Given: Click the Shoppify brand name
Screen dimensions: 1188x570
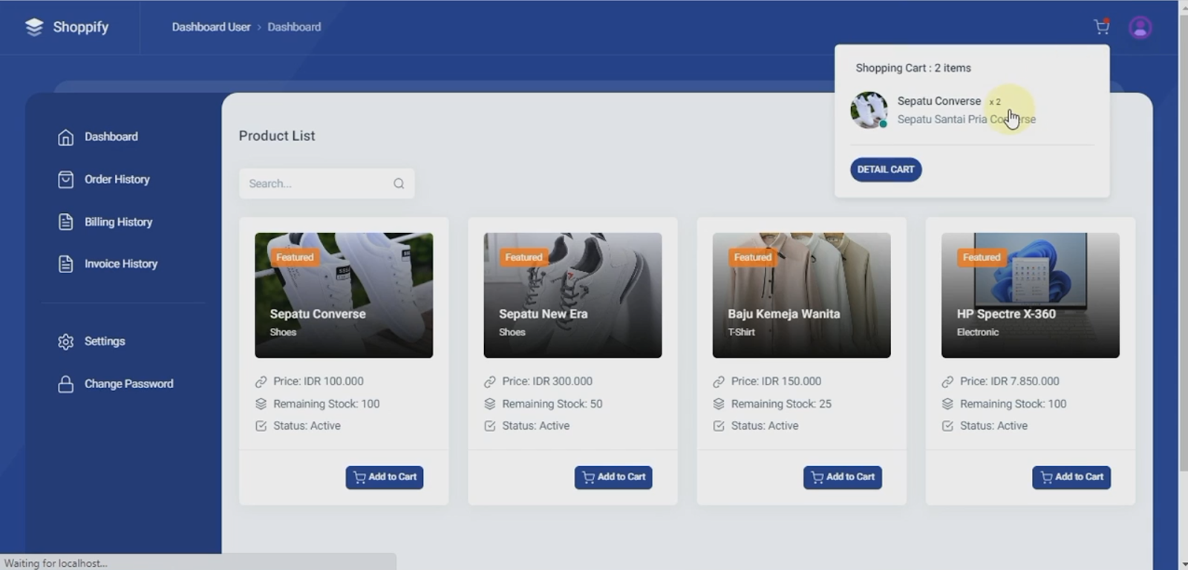Looking at the screenshot, I should pyautogui.click(x=81, y=27).
